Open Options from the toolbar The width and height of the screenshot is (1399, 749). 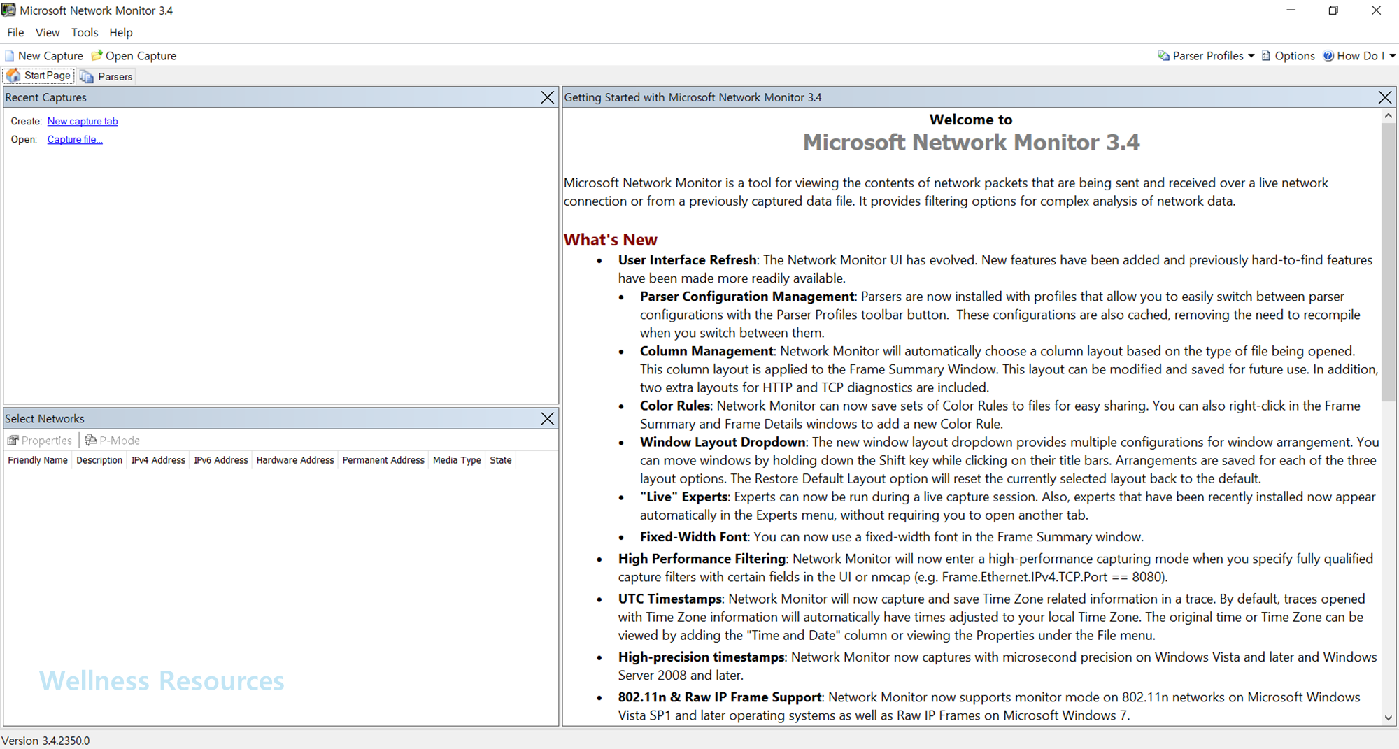point(1289,56)
